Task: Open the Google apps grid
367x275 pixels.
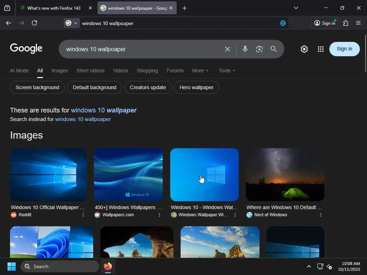Action: click(x=321, y=49)
